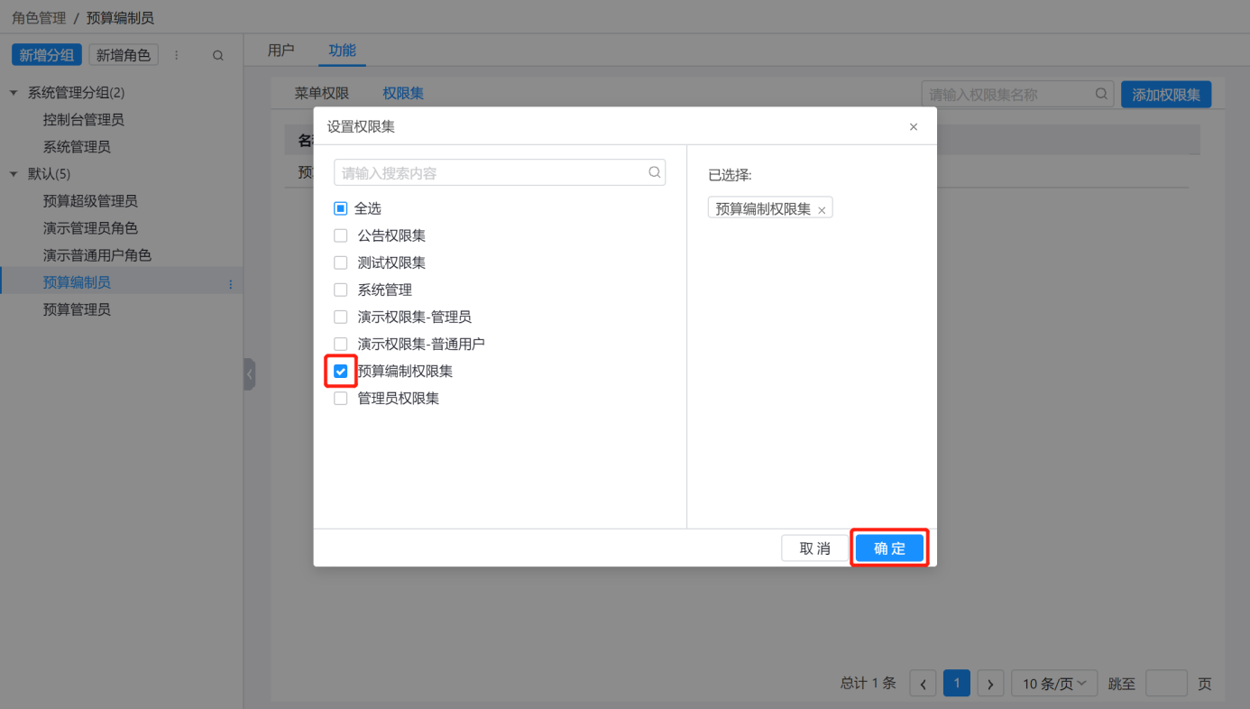The height and width of the screenshot is (709, 1250).
Task: Click the vertical dots next to 预算编制员
Action: [230, 283]
